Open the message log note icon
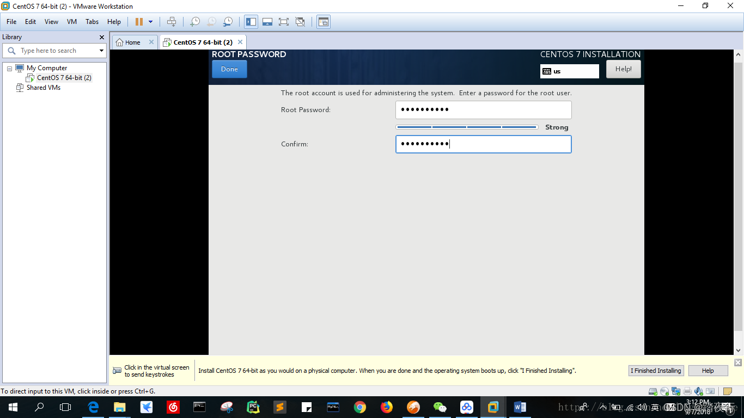The image size is (744, 418). pos(727,391)
